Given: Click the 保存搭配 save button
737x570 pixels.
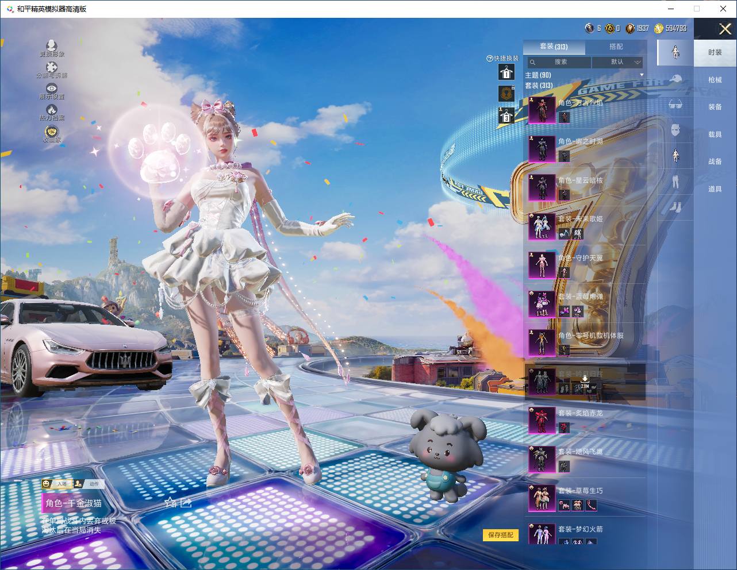Looking at the screenshot, I should pos(501,535).
